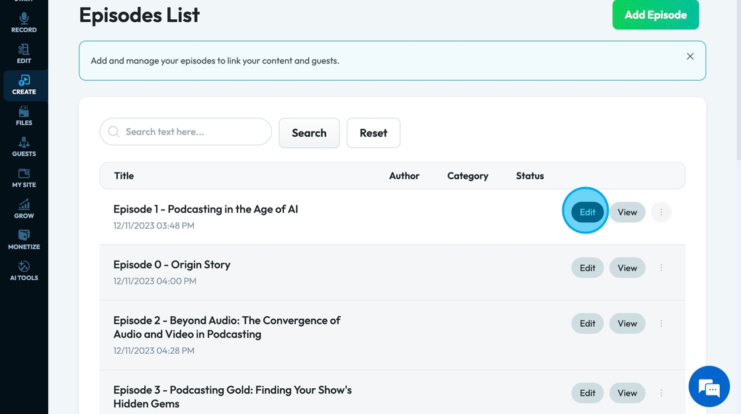741x414 pixels.
Task: Go to Guests in sidebar
Action: [x=24, y=147]
